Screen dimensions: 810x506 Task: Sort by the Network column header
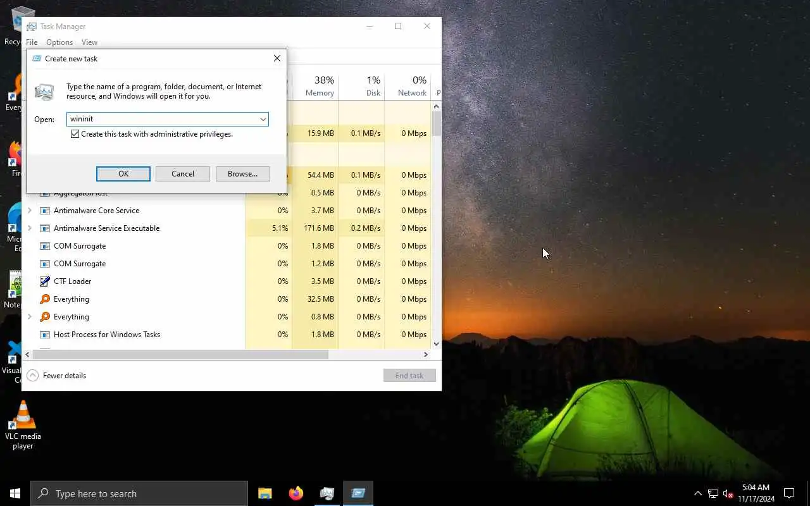pyautogui.click(x=408, y=86)
